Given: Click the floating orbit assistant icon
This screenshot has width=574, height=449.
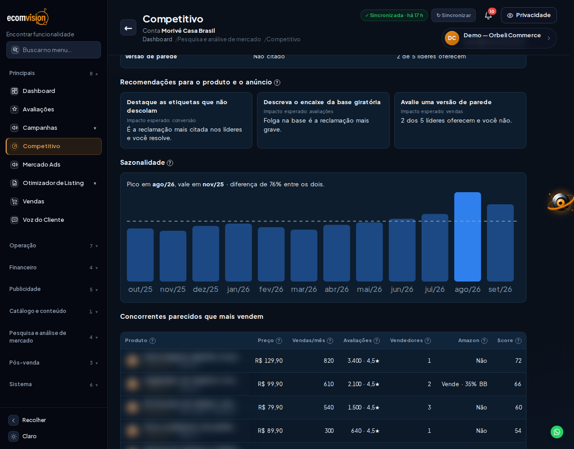Looking at the screenshot, I should click(561, 202).
